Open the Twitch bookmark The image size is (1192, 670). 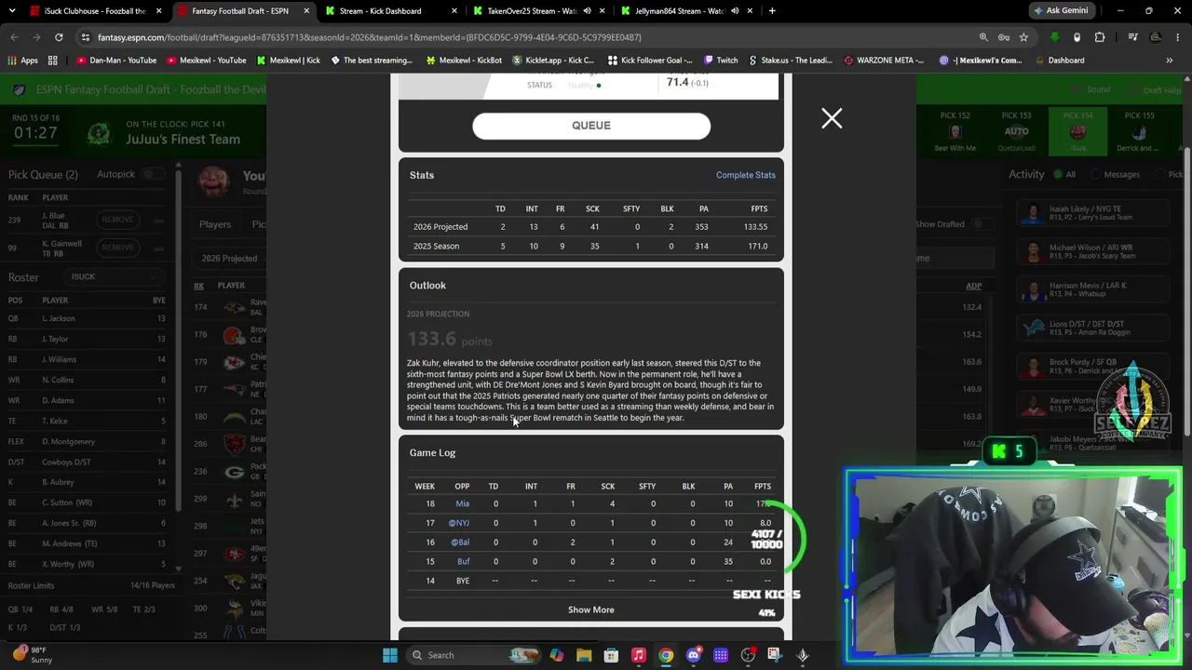point(720,60)
